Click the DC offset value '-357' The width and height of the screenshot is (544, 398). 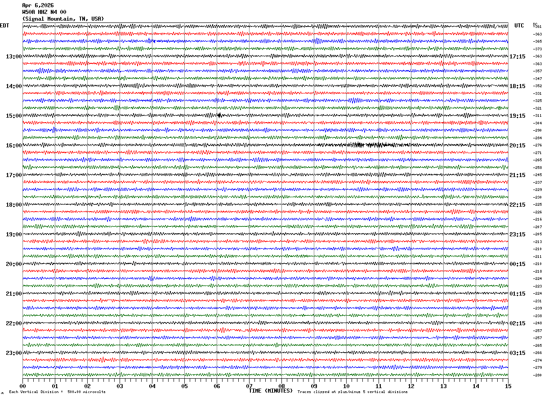[x=537, y=71]
